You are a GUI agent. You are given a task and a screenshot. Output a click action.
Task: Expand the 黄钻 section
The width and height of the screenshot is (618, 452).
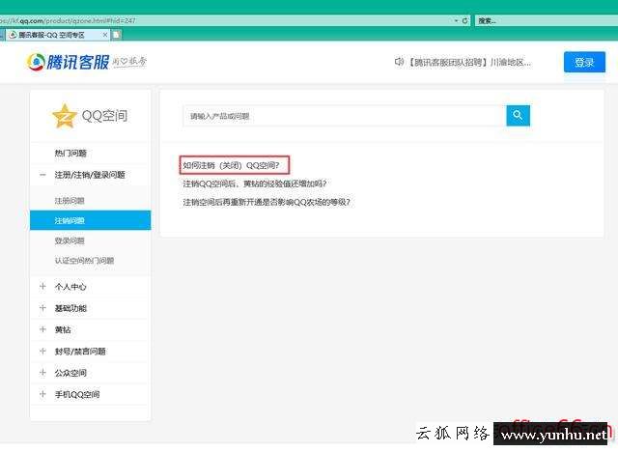pyautogui.click(x=42, y=329)
